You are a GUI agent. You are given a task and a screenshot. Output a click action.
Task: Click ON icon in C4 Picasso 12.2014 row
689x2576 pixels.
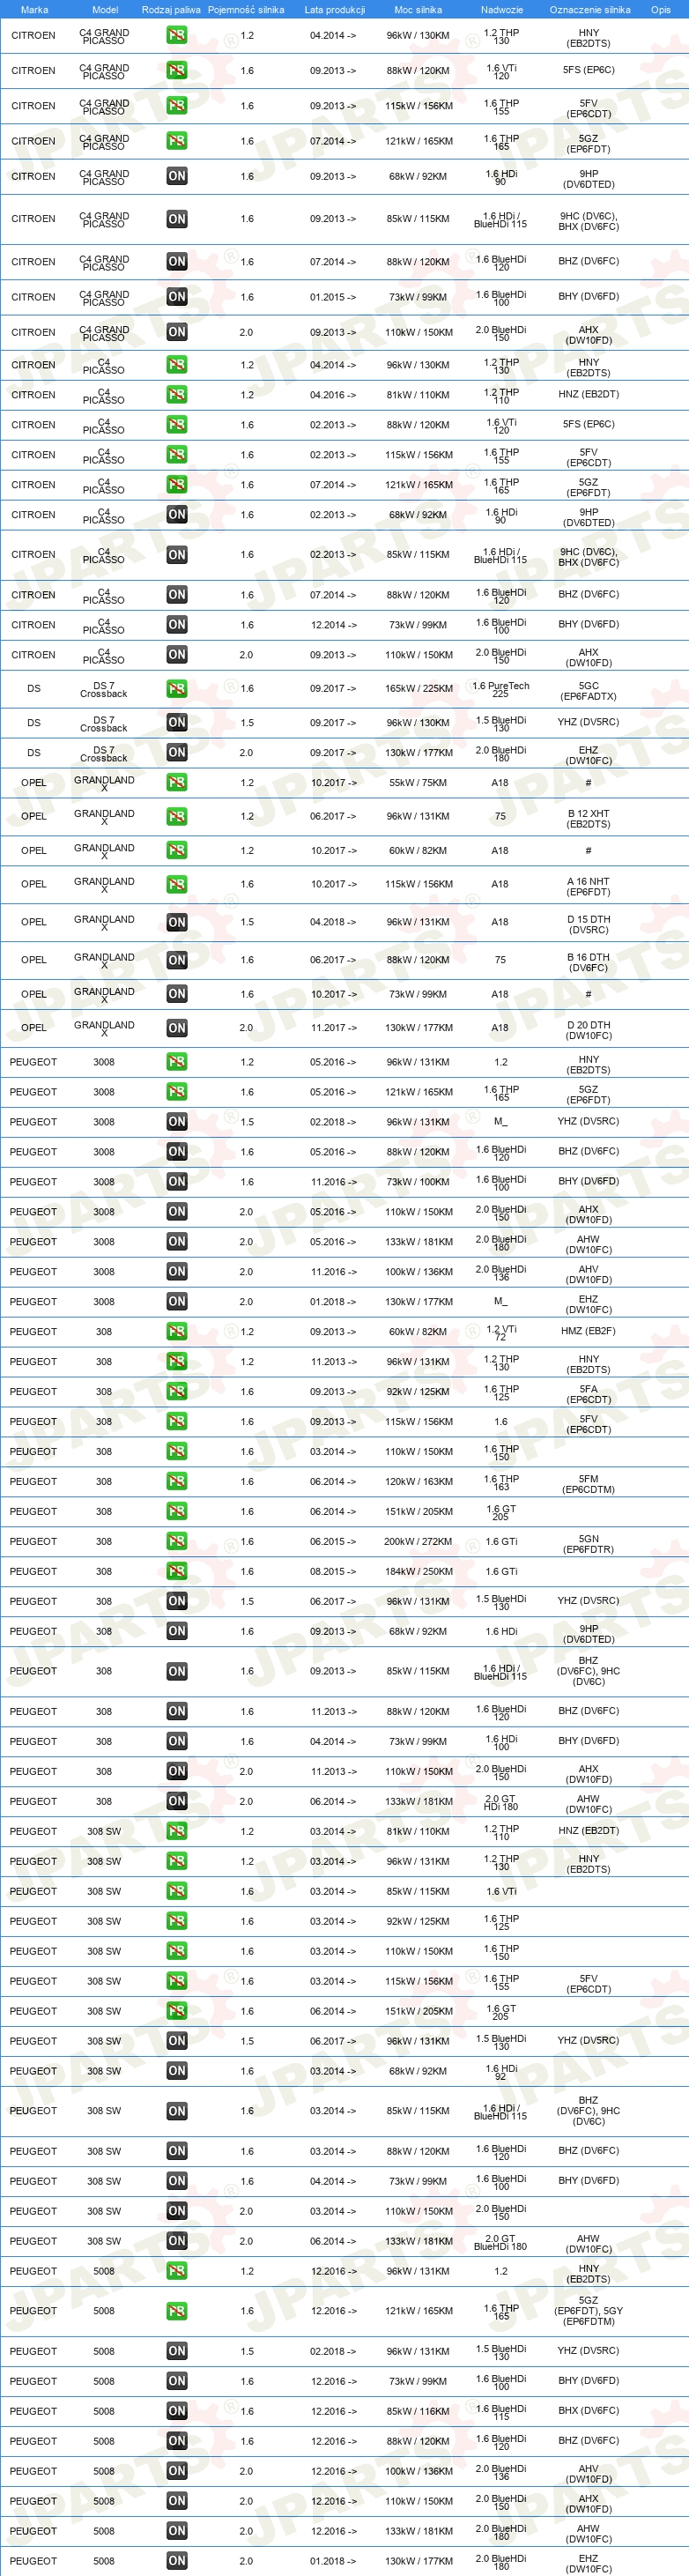(177, 625)
